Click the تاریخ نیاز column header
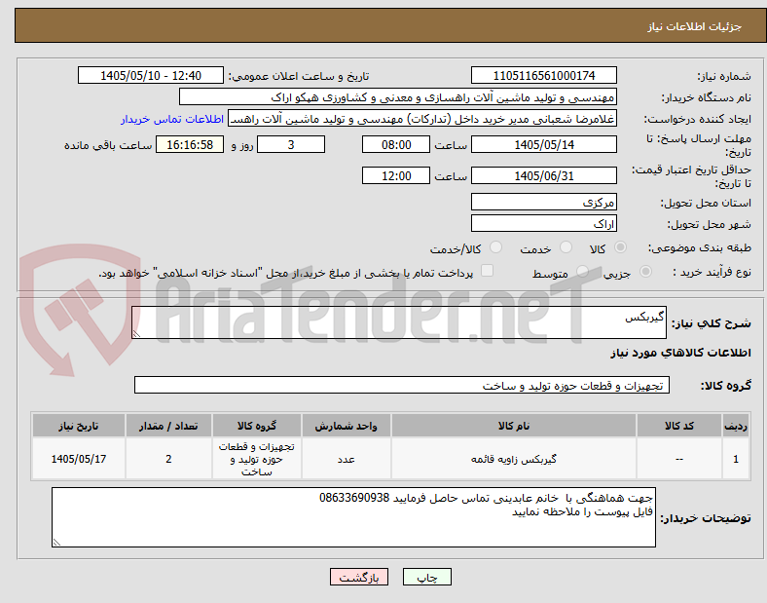Image resolution: width=767 pixels, height=603 pixels. point(78,426)
